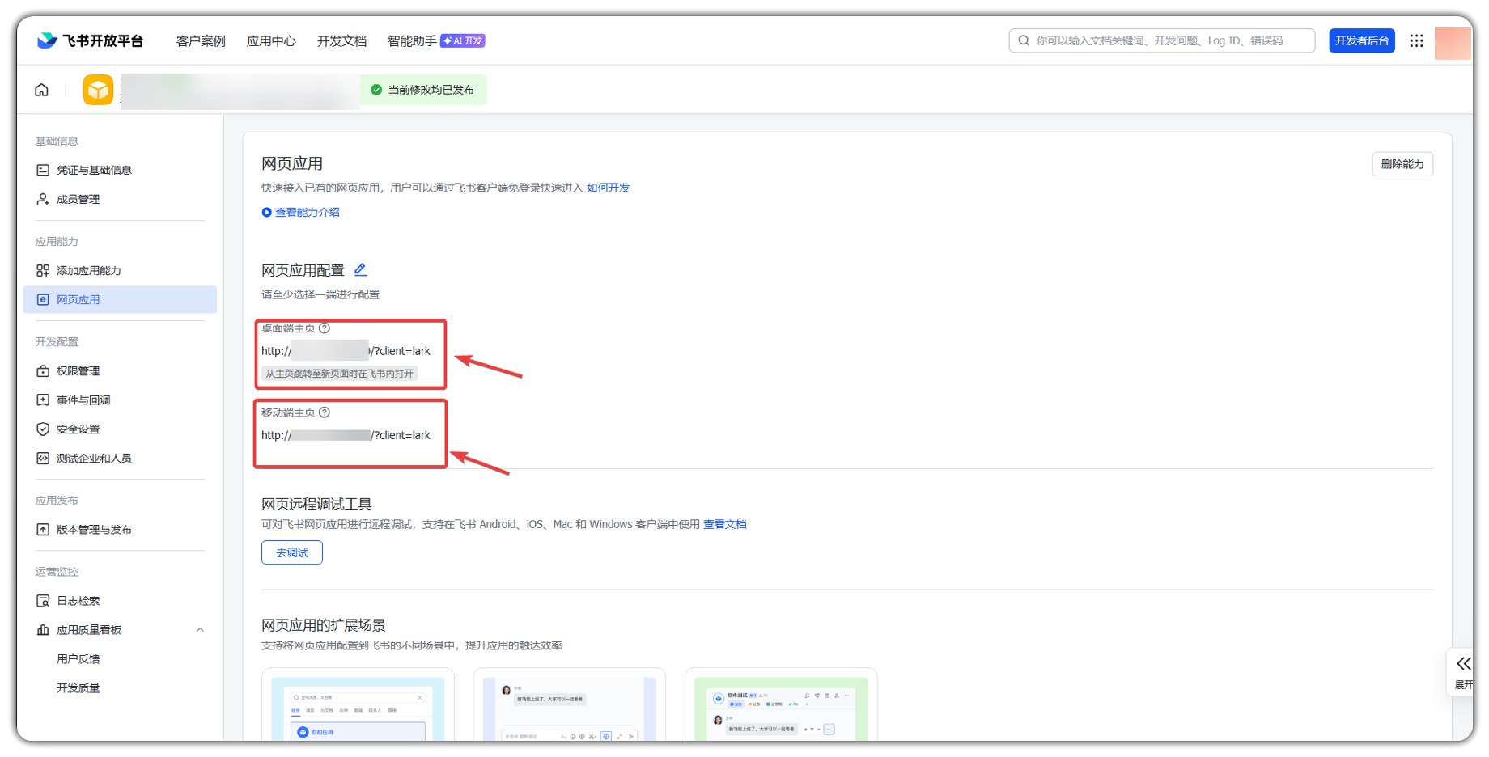Click the 开发者后台 button

(1361, 40)
